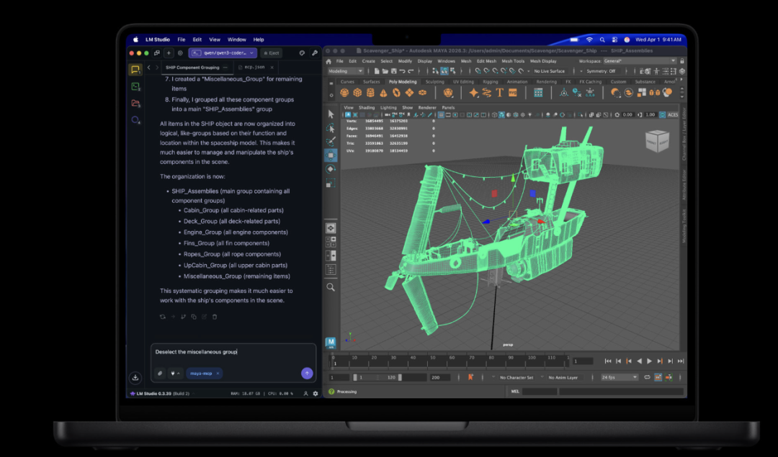Click the view cube in the viewport
The height and width of the screenshot is (457, 778).
(656, 142)
